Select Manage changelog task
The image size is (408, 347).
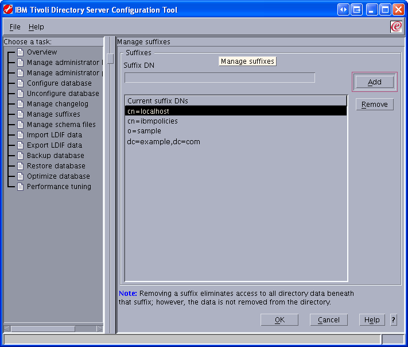pos(57,104)
